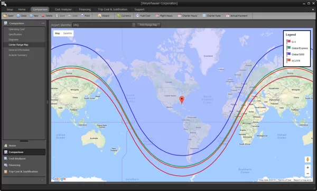This screenshot has width=317, height=191.
Task: Click the Print icon in the toolbar
Action: click(82, 16)
